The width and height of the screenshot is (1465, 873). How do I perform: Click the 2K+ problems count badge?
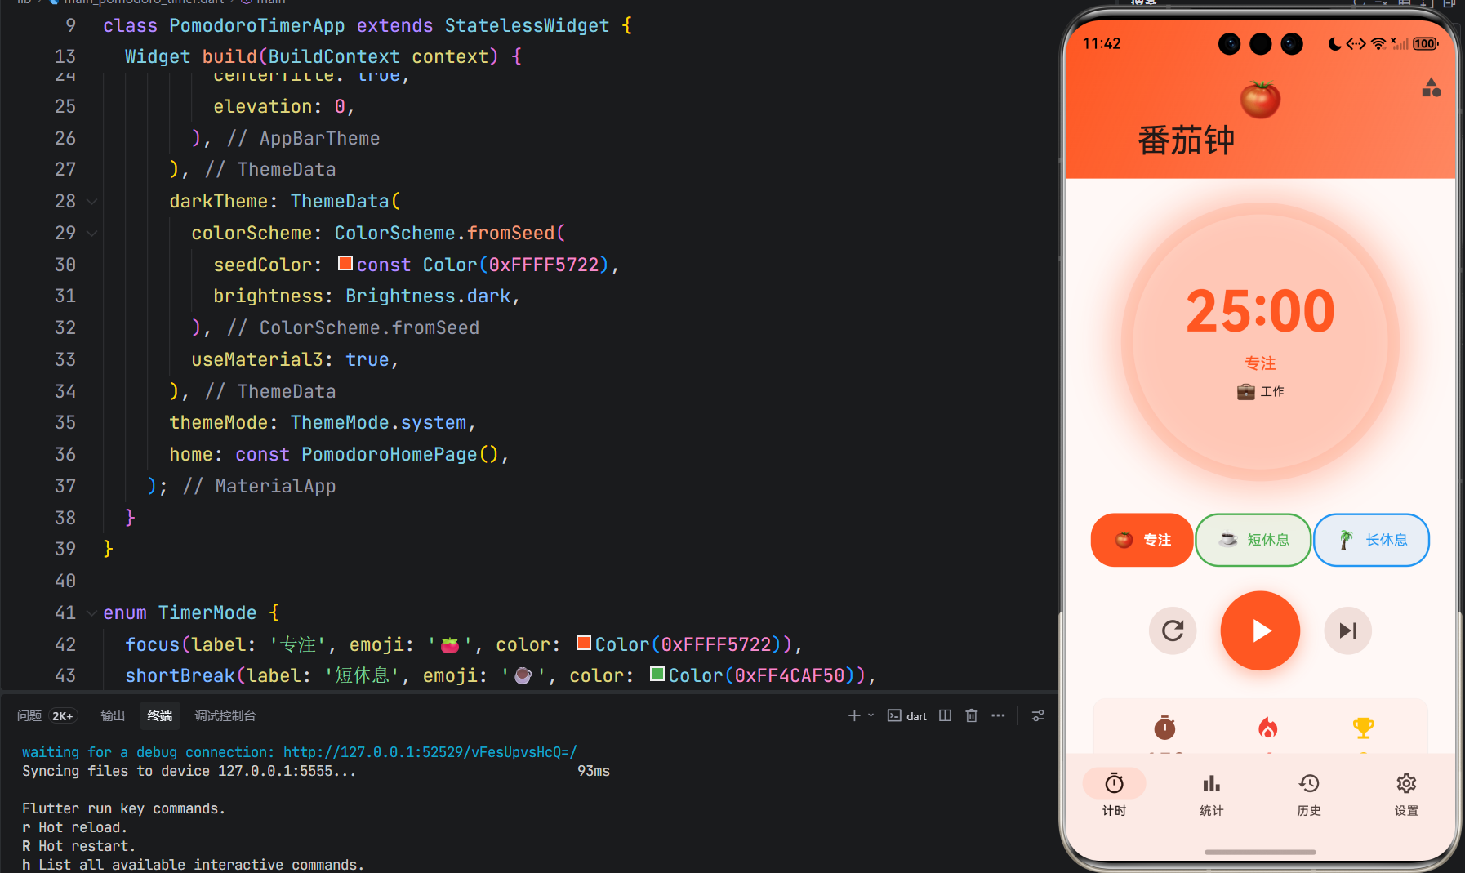pos(63,716)
